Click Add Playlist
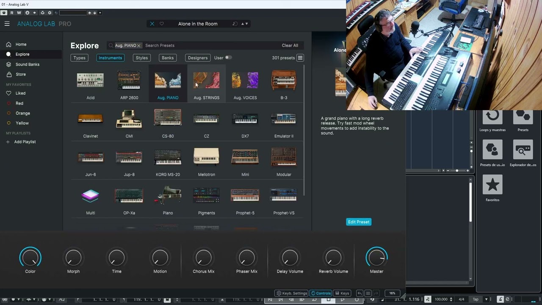 click(25, 142)
